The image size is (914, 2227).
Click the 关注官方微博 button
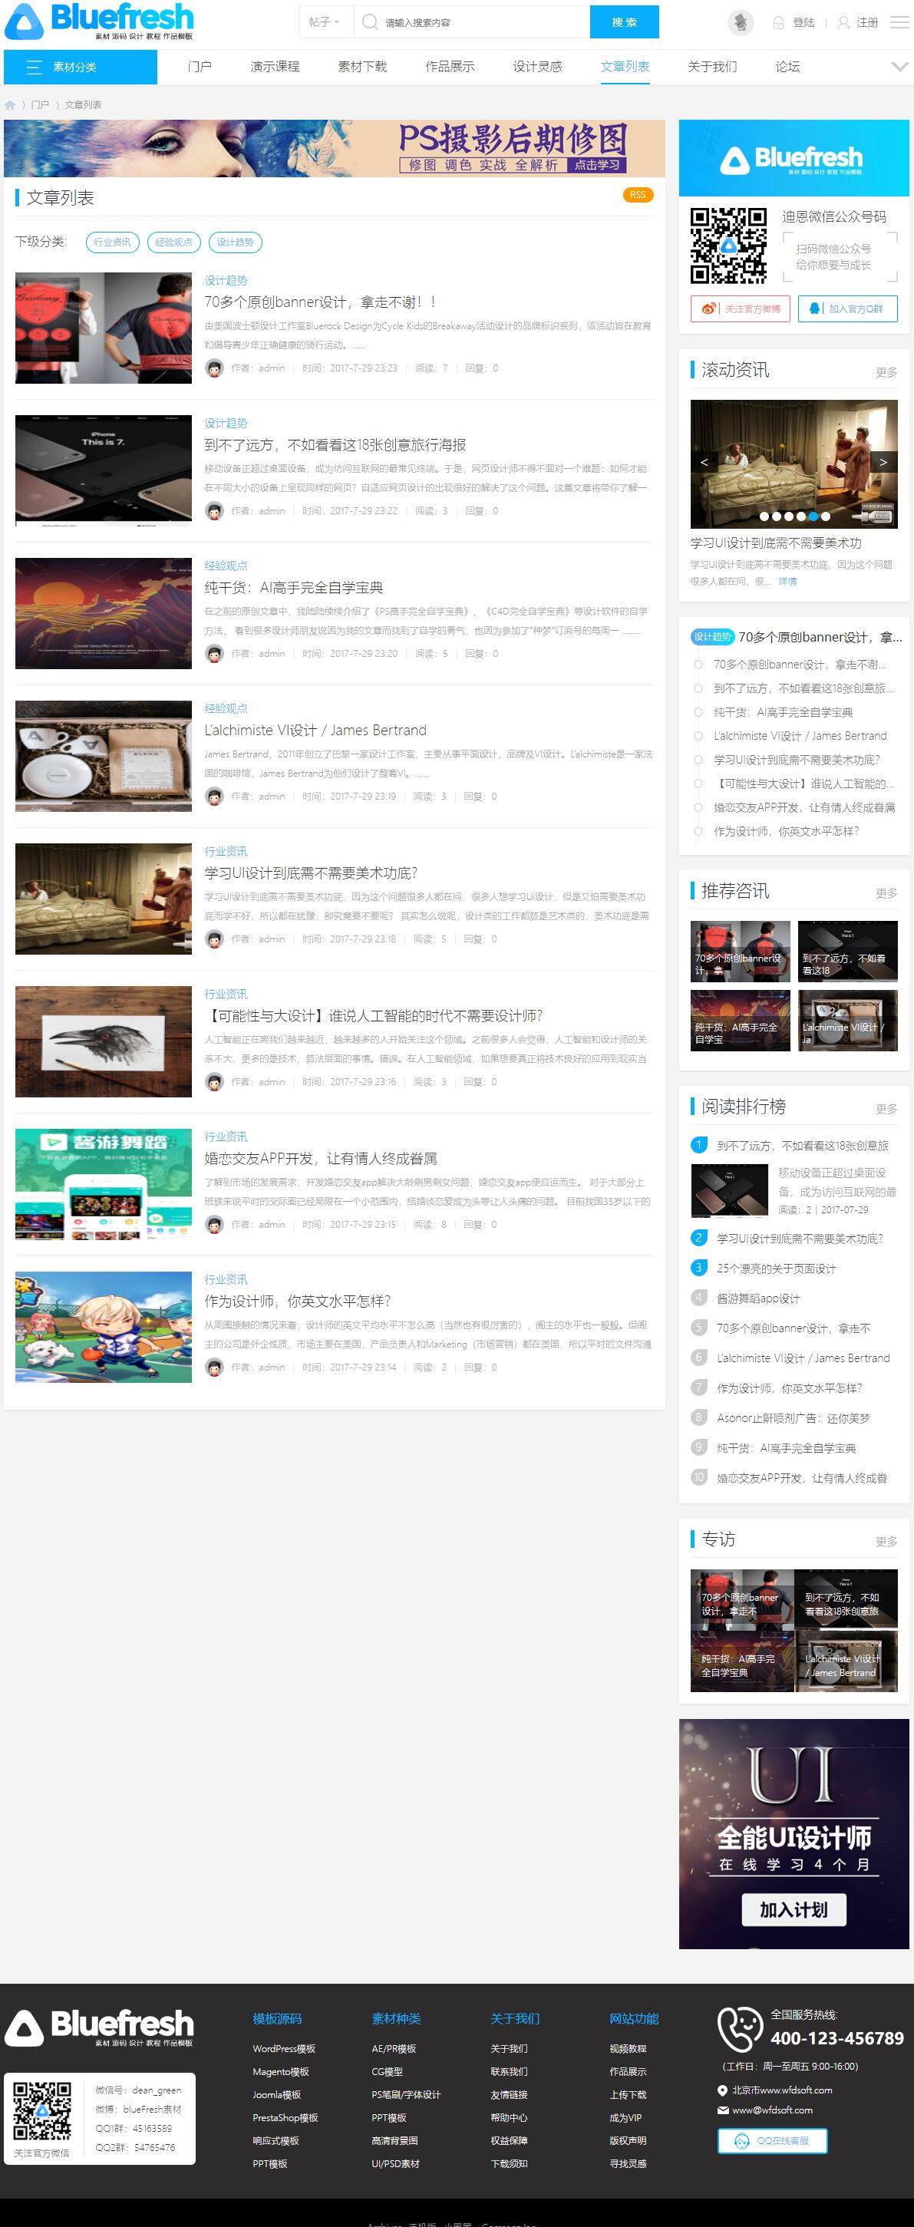point(741,308)
